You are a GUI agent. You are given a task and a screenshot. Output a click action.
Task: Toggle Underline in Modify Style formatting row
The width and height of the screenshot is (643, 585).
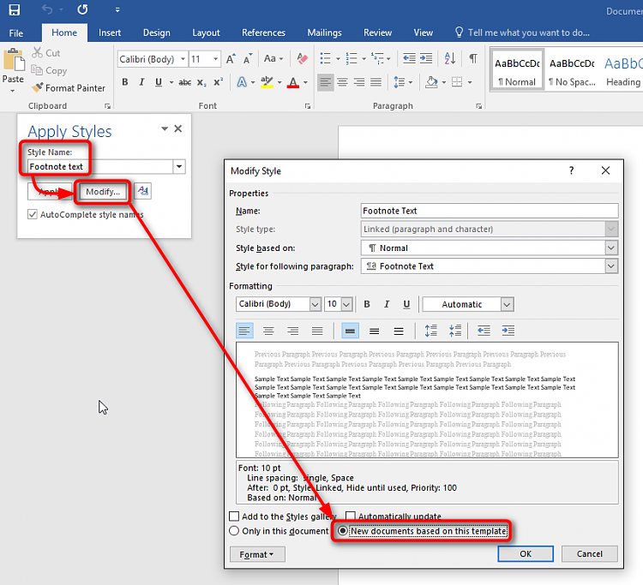(406, 304)
